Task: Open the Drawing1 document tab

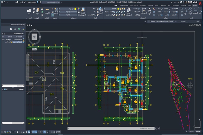Action: pyautogui.click(x=183, y=21)
